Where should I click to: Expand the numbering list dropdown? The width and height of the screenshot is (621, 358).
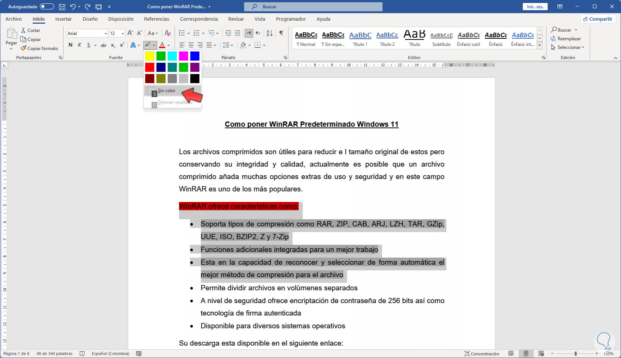(203, 33)
